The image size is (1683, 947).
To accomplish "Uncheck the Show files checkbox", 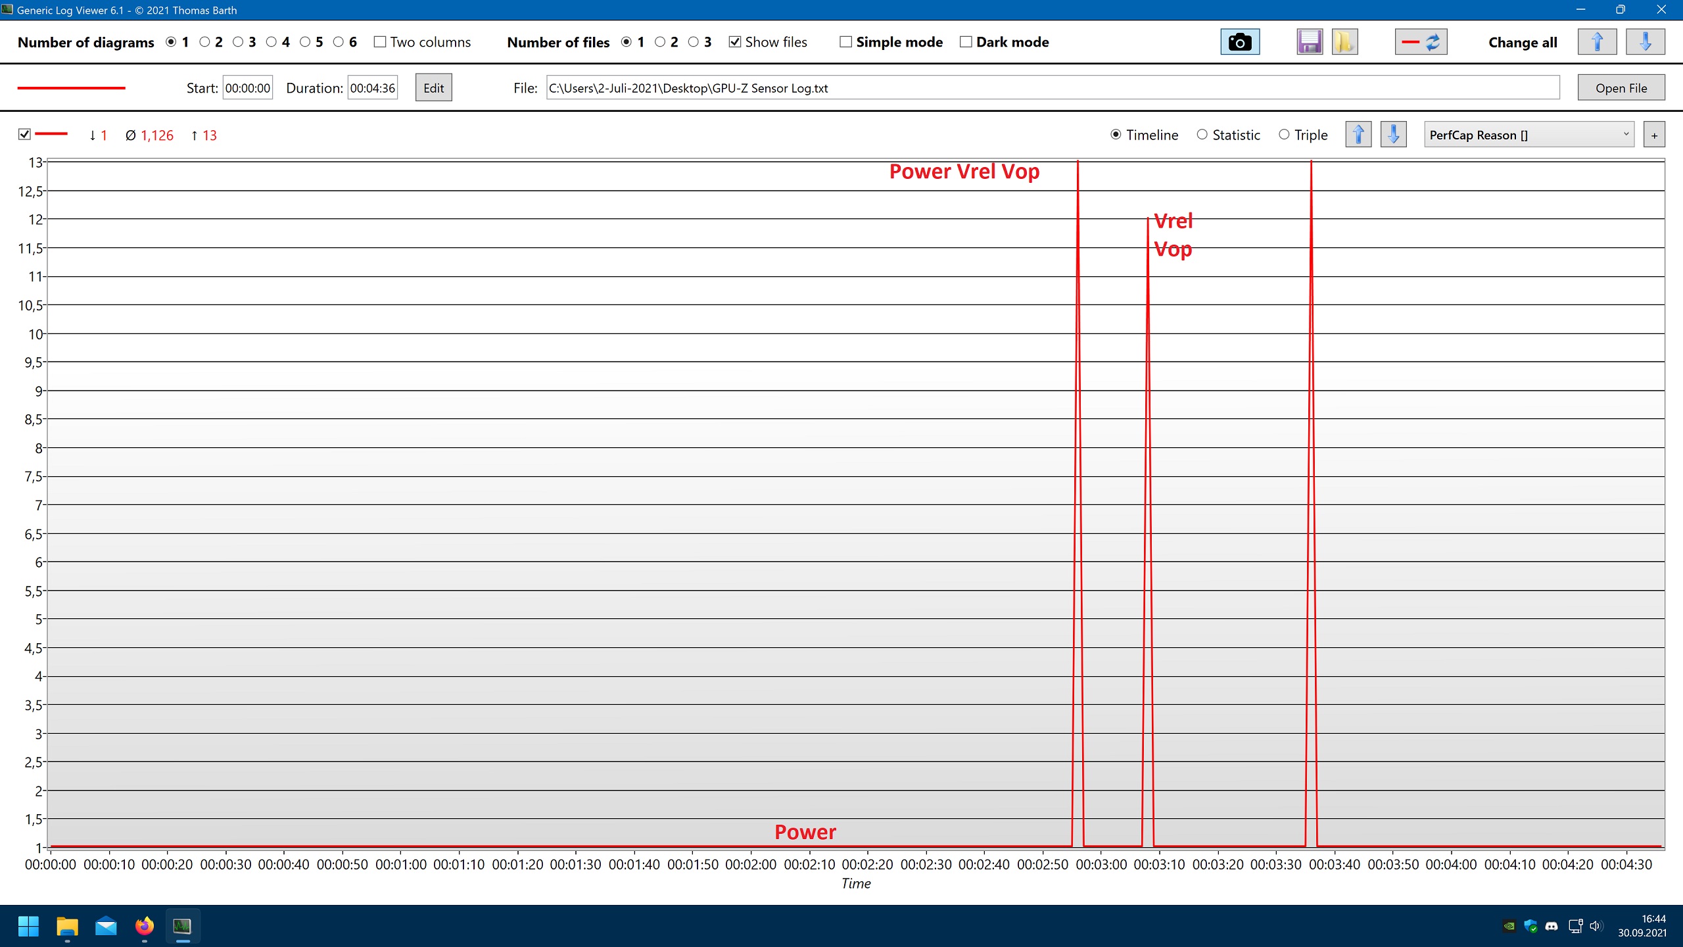I will [x=735, y=42].
